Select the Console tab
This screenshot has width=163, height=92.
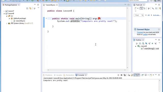point(81,75)
